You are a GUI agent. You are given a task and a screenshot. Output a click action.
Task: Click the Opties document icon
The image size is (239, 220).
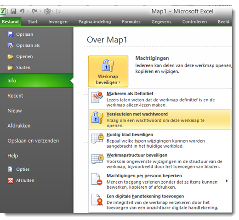[x=11, y=169]
